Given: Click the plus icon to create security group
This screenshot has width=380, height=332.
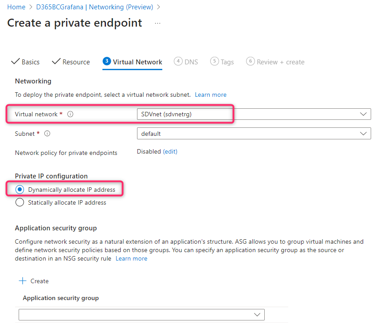Looking at the screenshot, I should pyautogui.click(x=23, y=281).
